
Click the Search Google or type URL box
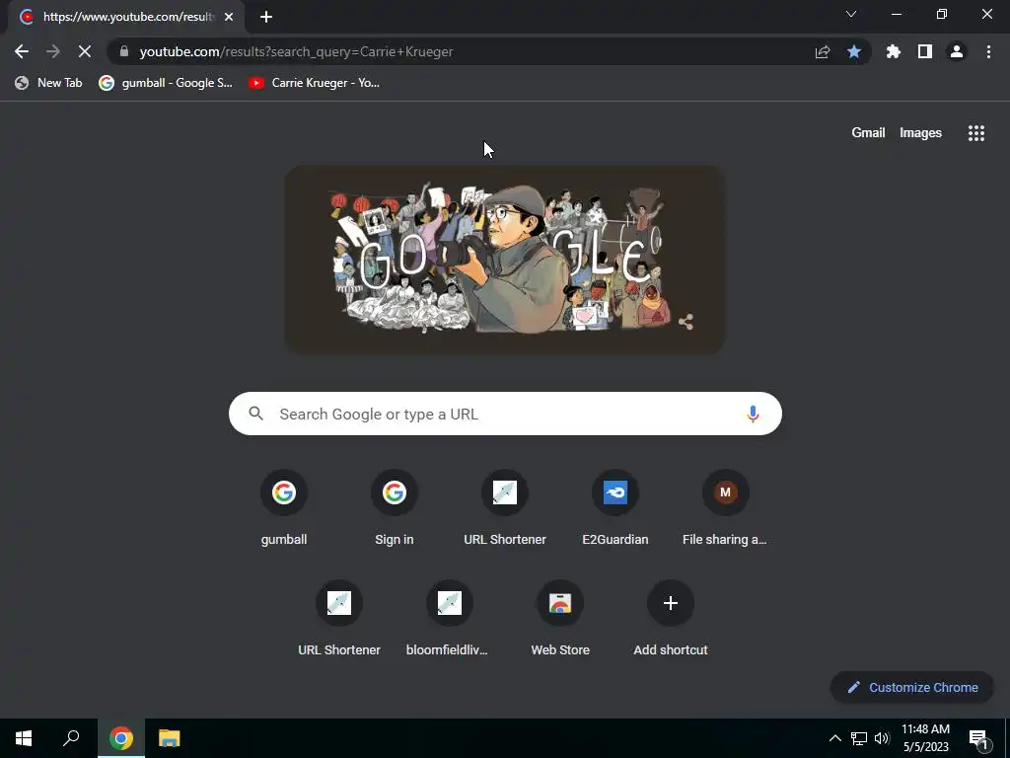click(x=505, y=414)
